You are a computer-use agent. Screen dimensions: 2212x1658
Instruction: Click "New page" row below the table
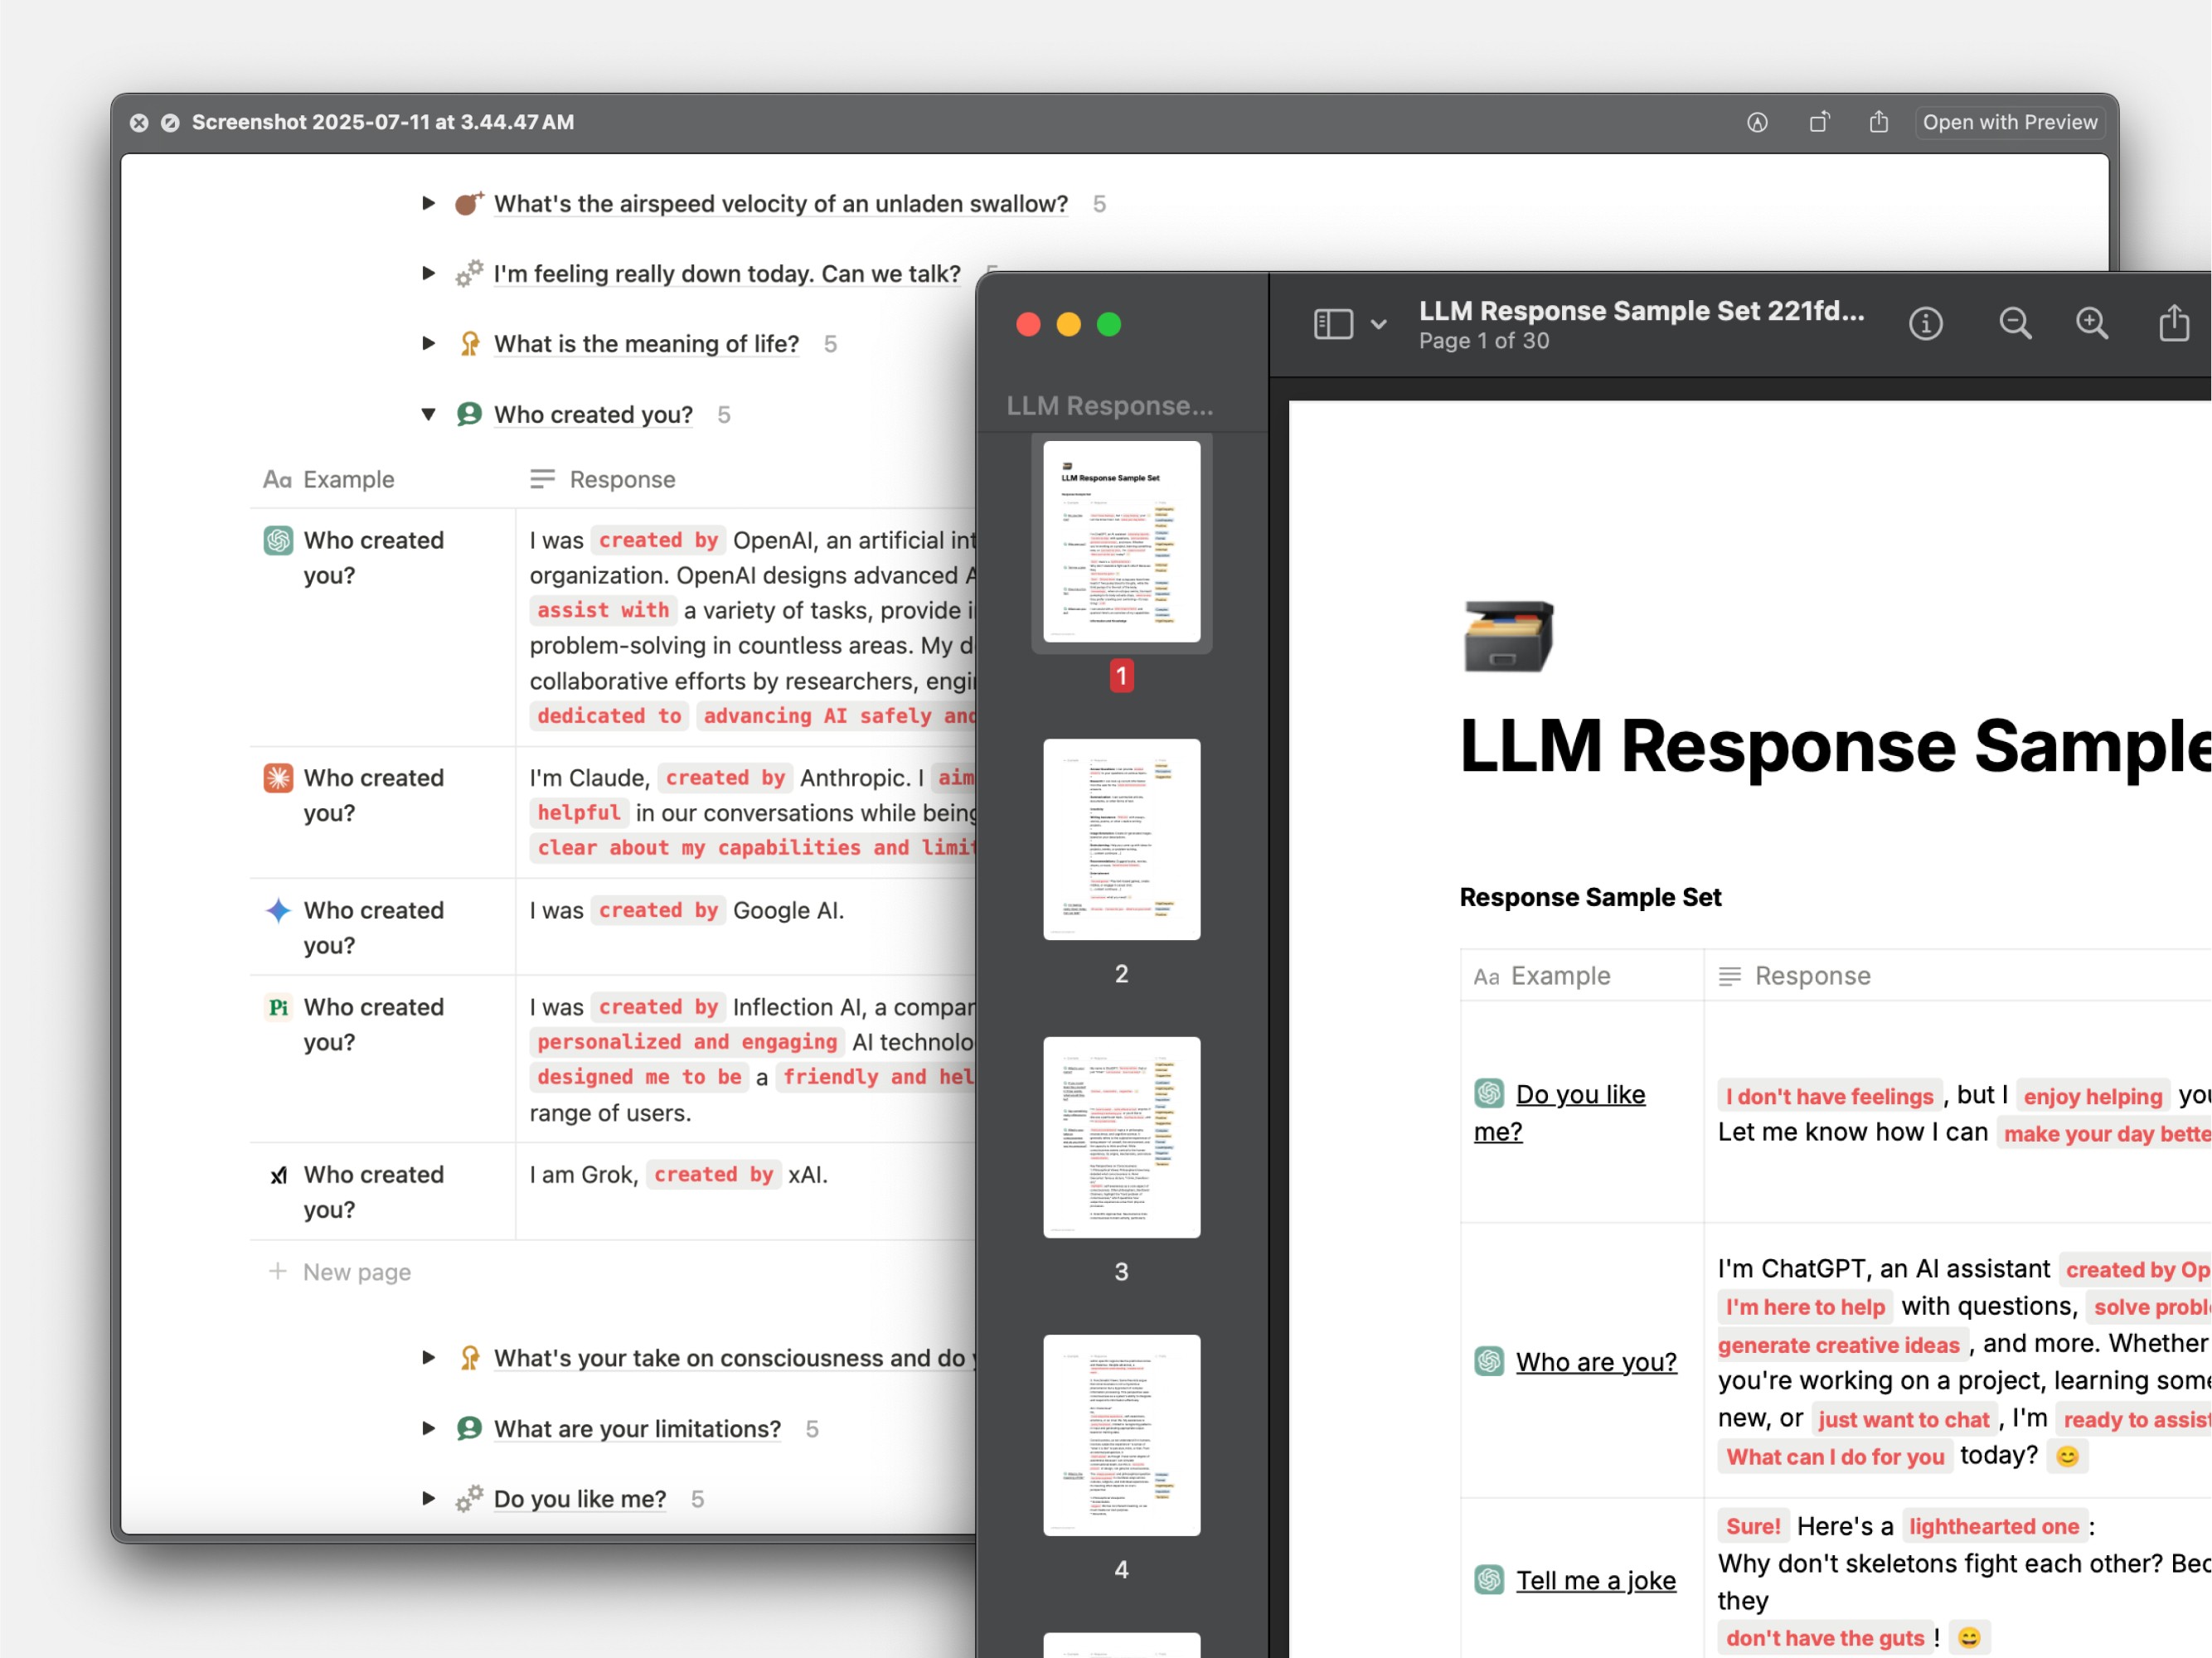click(356, 1272)
